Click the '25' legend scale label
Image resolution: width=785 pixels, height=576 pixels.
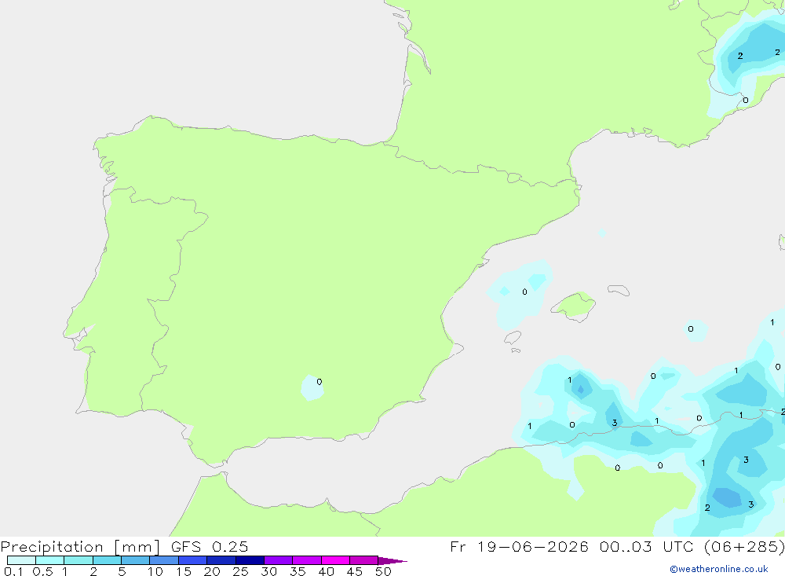241,571
